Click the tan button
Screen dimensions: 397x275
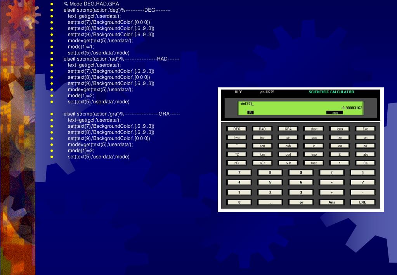tap(340, 137)
